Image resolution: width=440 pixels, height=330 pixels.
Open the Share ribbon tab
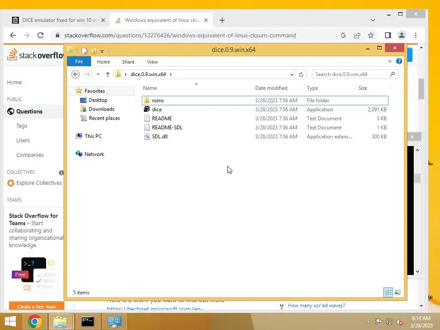click(128, 62)
